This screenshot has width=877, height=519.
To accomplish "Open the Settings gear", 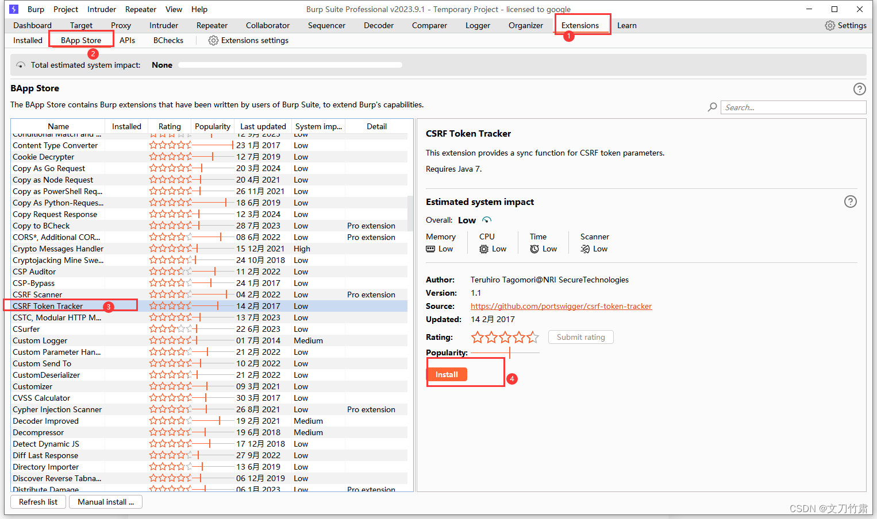I will [830, 25].
